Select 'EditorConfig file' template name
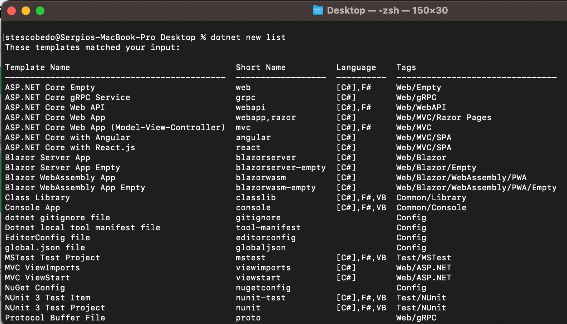The width and height of the screenshot is (567, 324). click(x=48, y=238)
